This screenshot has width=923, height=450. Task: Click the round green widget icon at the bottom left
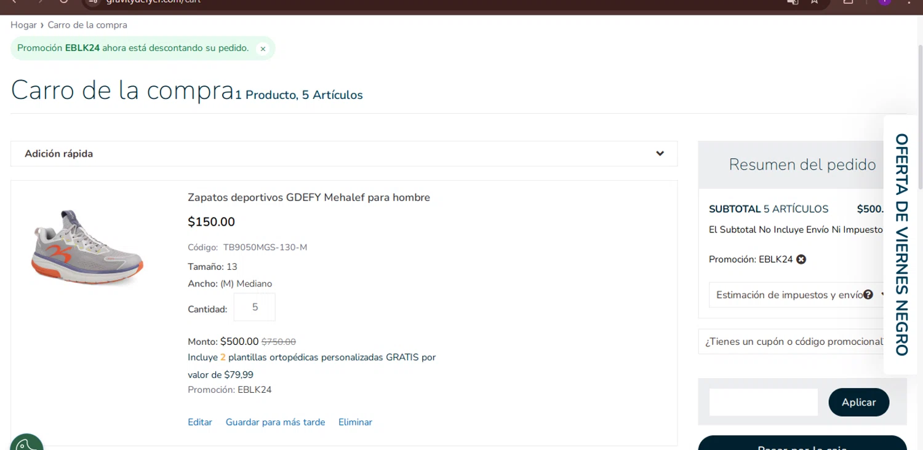[x=26, y=442]
